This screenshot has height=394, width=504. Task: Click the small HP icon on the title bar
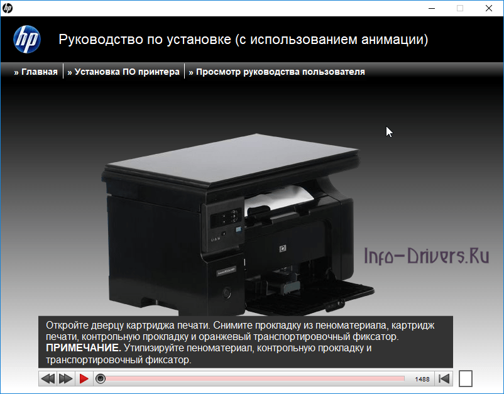[8, 8]
